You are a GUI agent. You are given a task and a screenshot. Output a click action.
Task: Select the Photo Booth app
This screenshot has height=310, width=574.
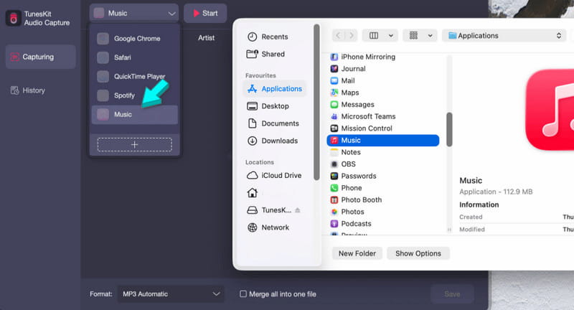coord(382,199)
